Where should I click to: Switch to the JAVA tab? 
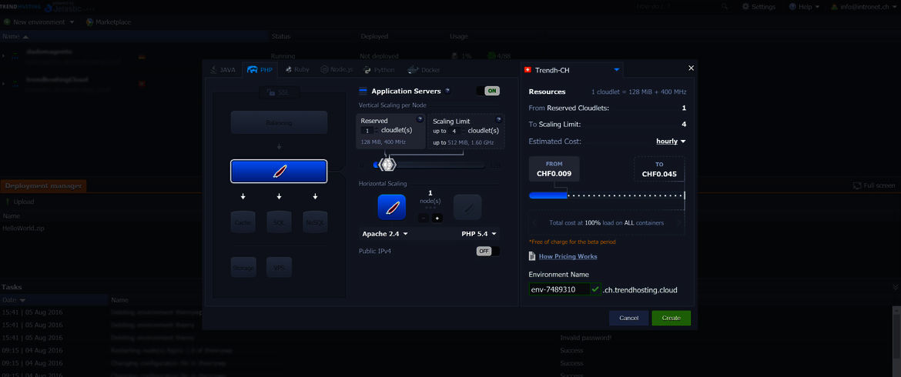click(223, 69)
